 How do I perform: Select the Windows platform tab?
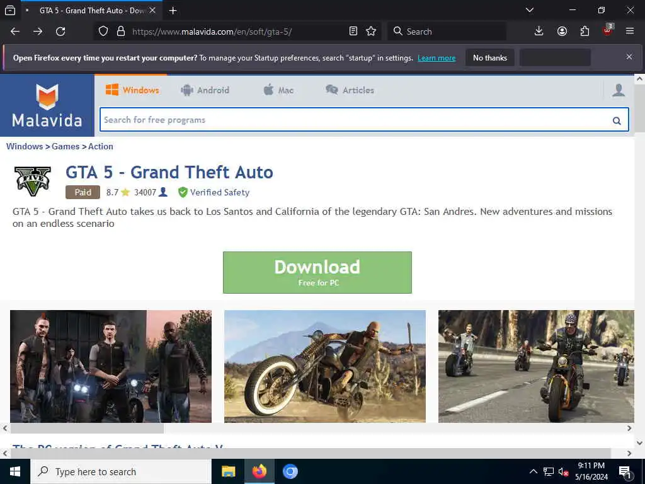[132, 90]
